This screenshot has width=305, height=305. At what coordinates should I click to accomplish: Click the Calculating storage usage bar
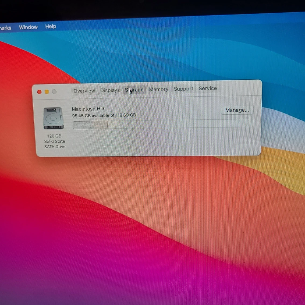[x=163, y=124]
